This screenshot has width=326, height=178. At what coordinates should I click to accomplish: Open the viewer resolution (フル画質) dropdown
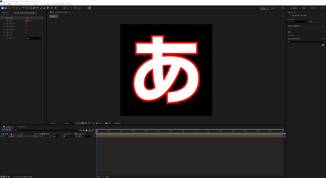[67, 123]
